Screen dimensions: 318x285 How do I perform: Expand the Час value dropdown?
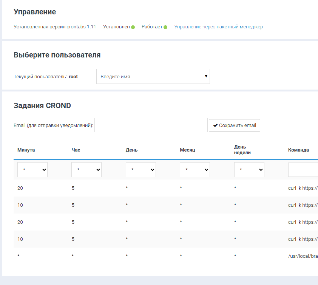(x=86, y=170)
